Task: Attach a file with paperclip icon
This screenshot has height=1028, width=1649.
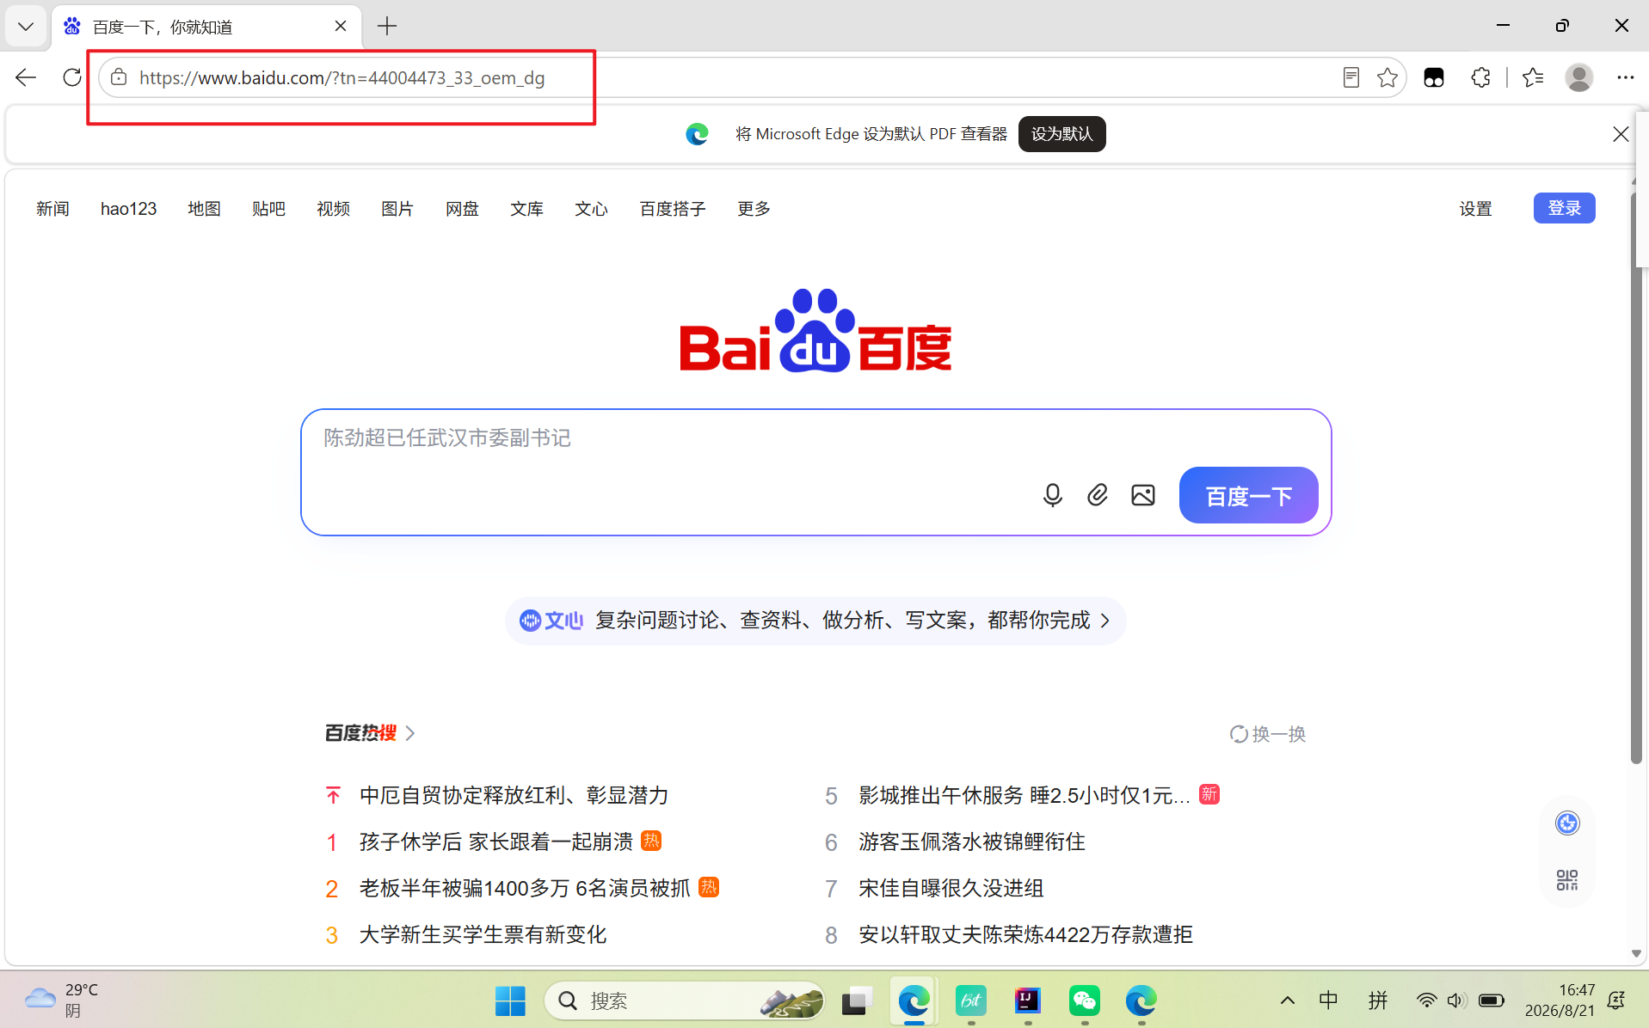Action: point(1098,495)
